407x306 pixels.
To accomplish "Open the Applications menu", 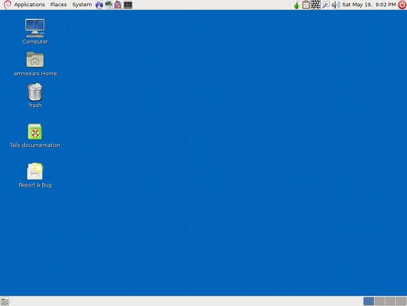I will pos(30,5).
